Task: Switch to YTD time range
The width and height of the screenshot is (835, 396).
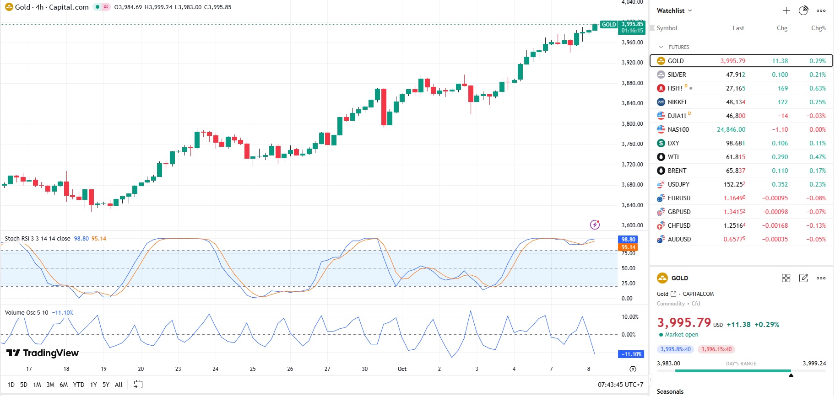Action: pos(79,385)
